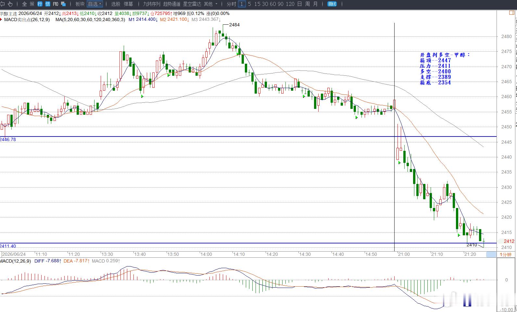Screen dimensions: 517x312
Task: Click the MACD卖出点(26,12,9) indicator label
Action: coord(27,19)
